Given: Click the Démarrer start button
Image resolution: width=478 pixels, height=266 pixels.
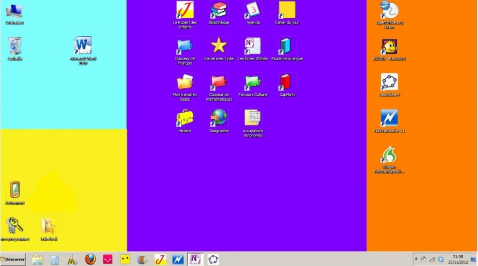Looking at the screenshot, I should [x=13, y=259].
